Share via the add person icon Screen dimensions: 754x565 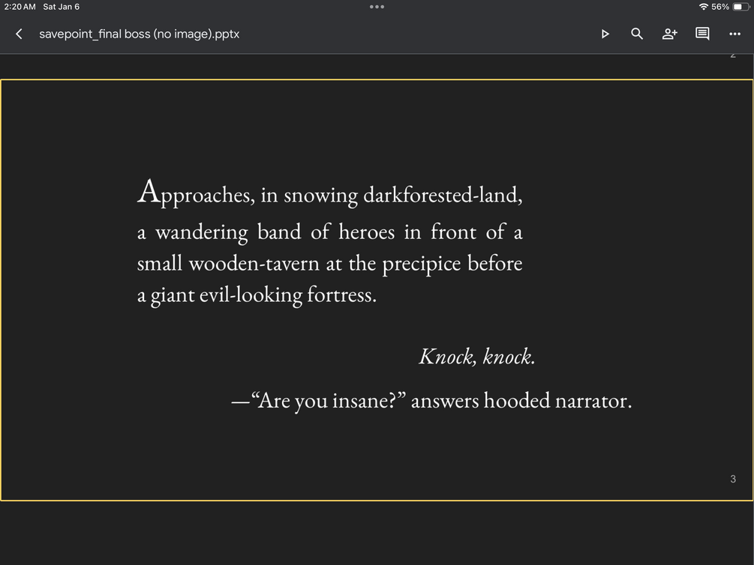pyautogui.click(x=670, y=34)
